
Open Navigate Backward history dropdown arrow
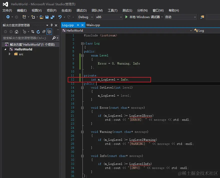(12, 17)
